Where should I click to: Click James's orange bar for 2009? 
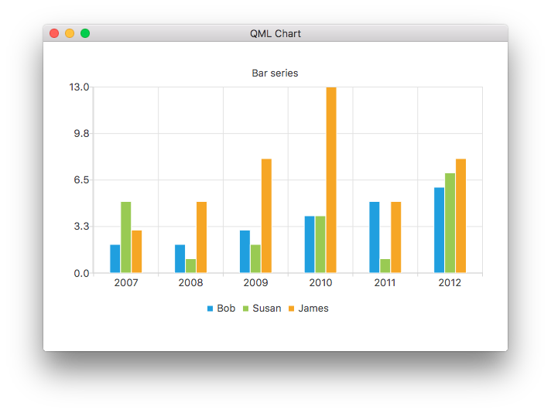tap(266, 215)
